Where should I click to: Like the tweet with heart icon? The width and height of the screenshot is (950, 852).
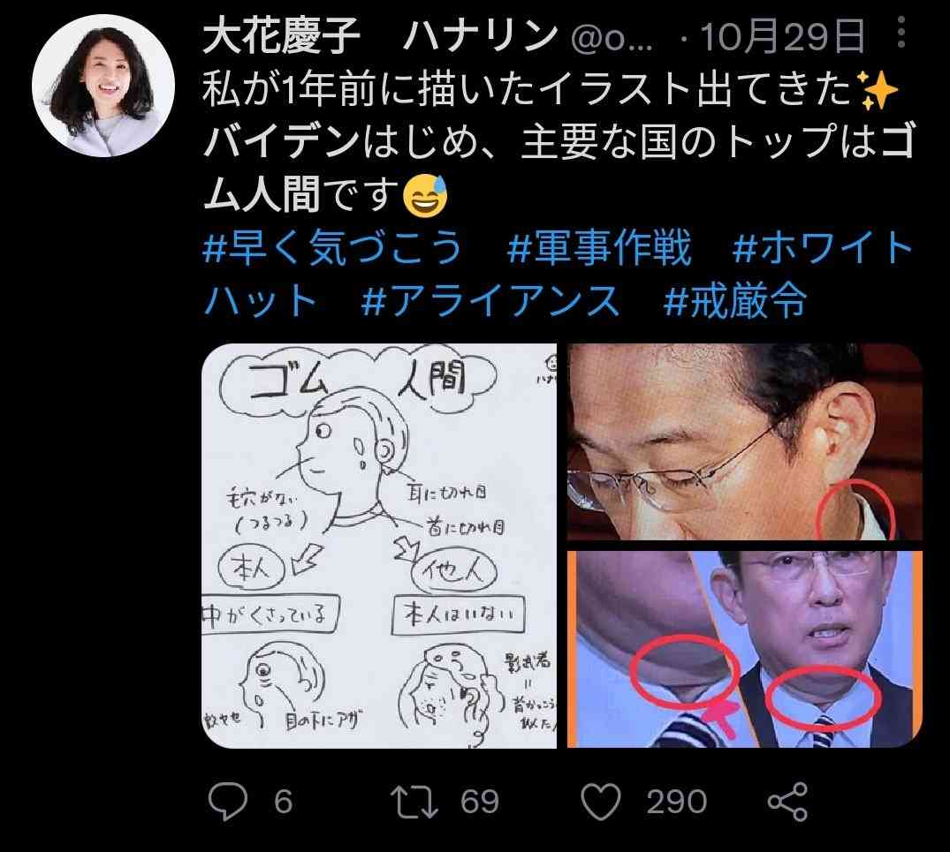[601, 801]
